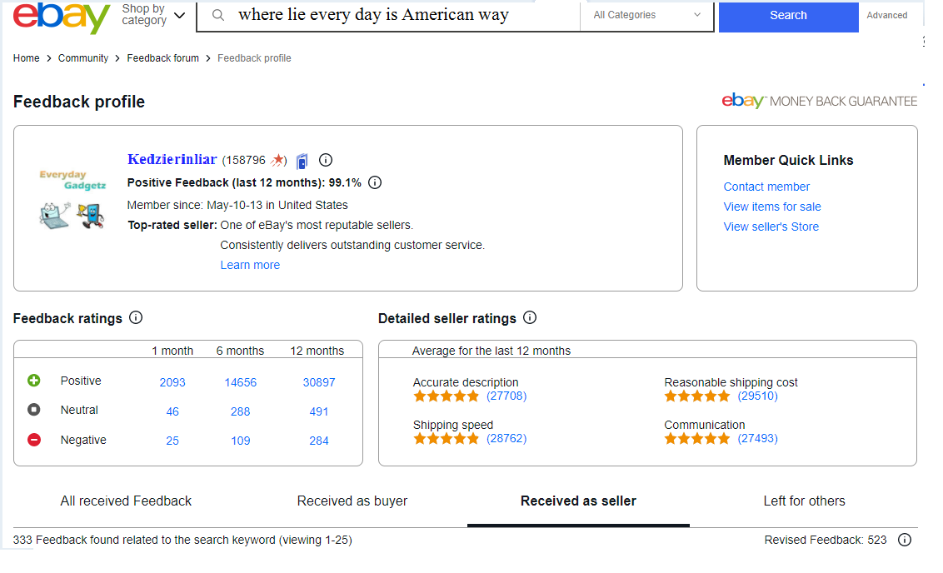
Task: Click the red Negative feedback icon
Action: coord(34,440)
